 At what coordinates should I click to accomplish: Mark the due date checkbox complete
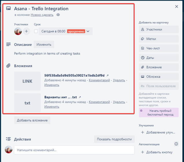tap(36, 31)
